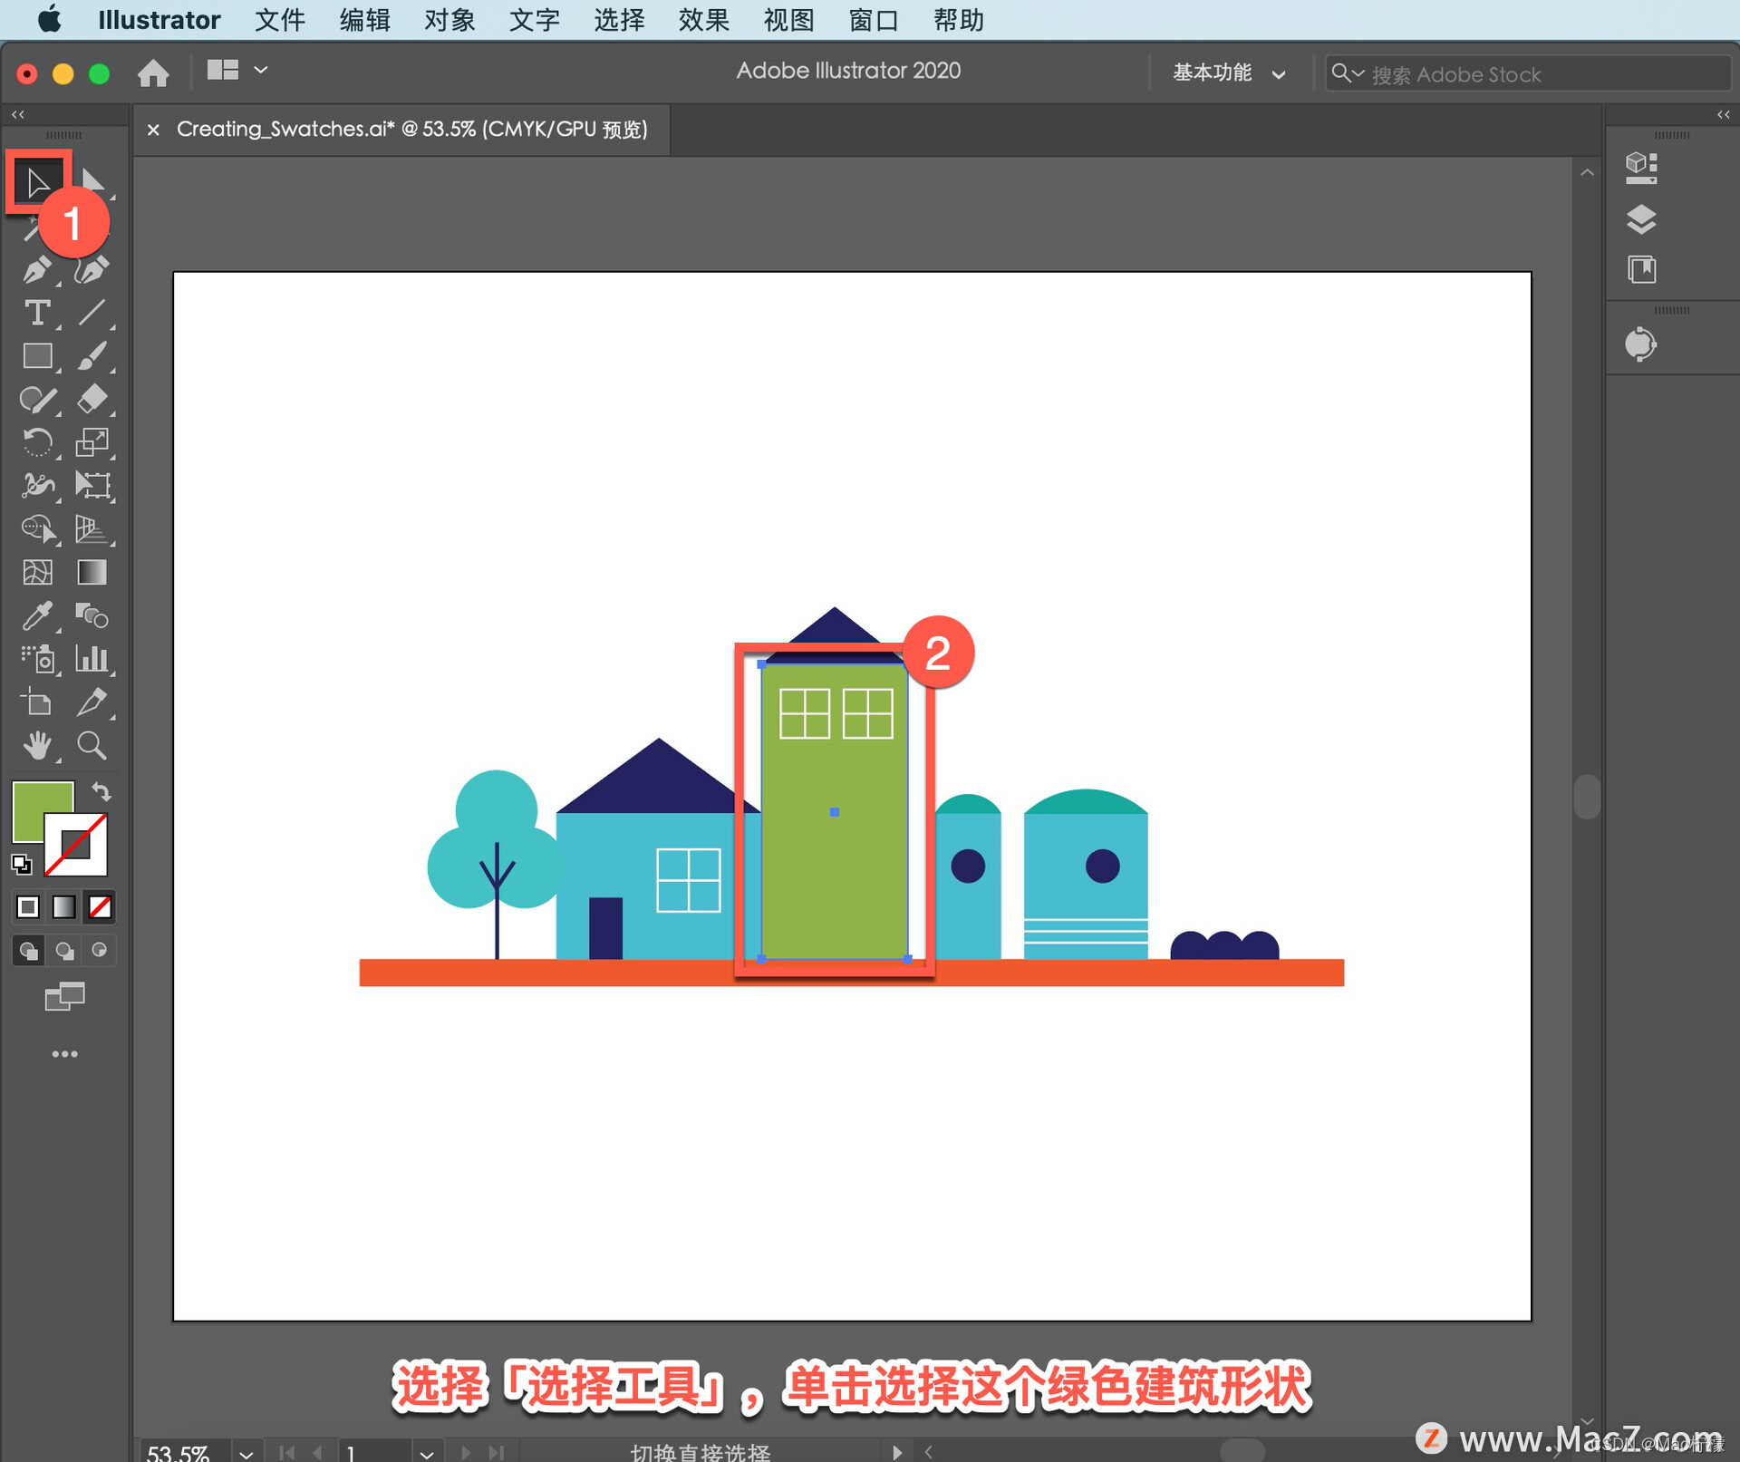Open the Layers panel icon
This screenshot has height=1462, width=1740.
pyautogui.click(x=1641, y=219)
